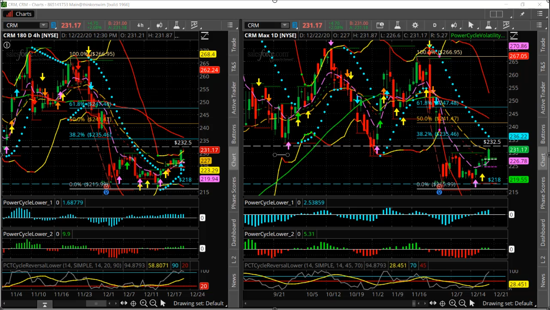Open the Charts tab

click(x=19, y=14)
